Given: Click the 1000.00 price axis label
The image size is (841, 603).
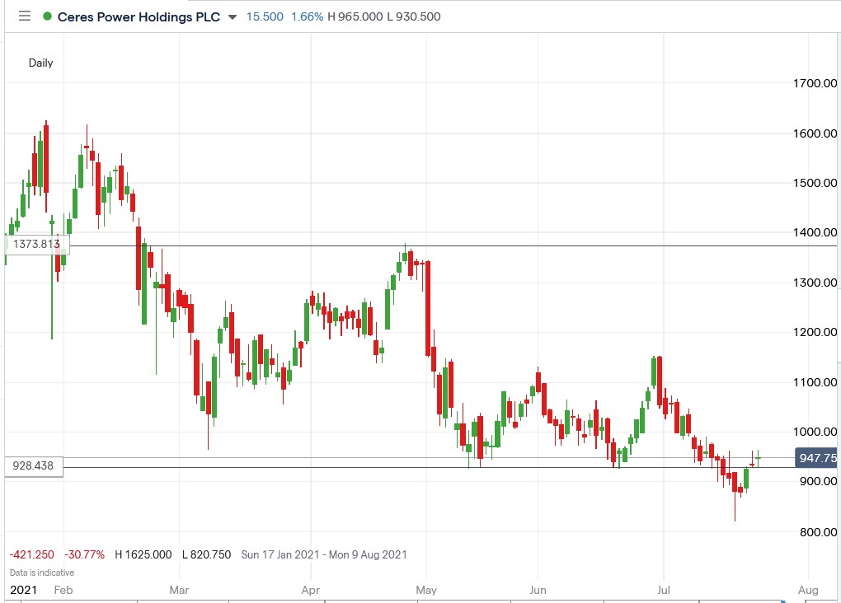Looking at the screenshot, I should 815,432.
